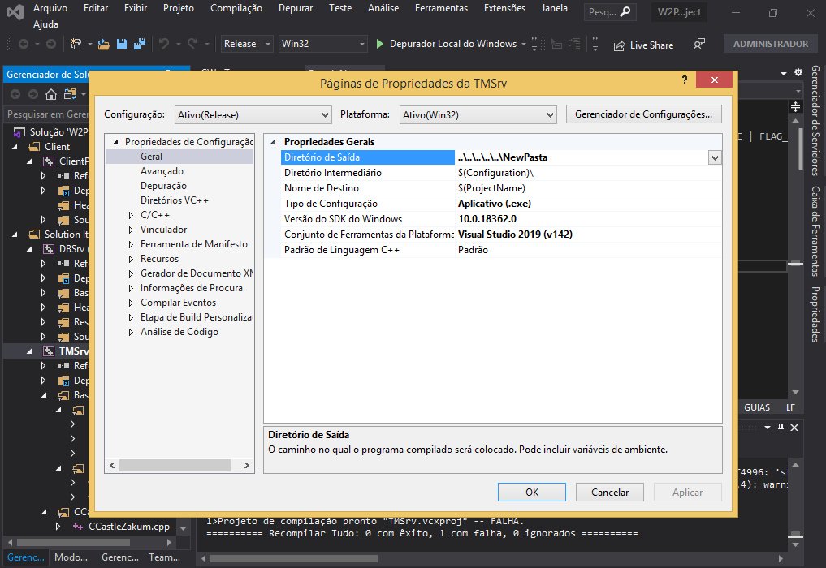Open the Extensões menu

tap(504, 8)
